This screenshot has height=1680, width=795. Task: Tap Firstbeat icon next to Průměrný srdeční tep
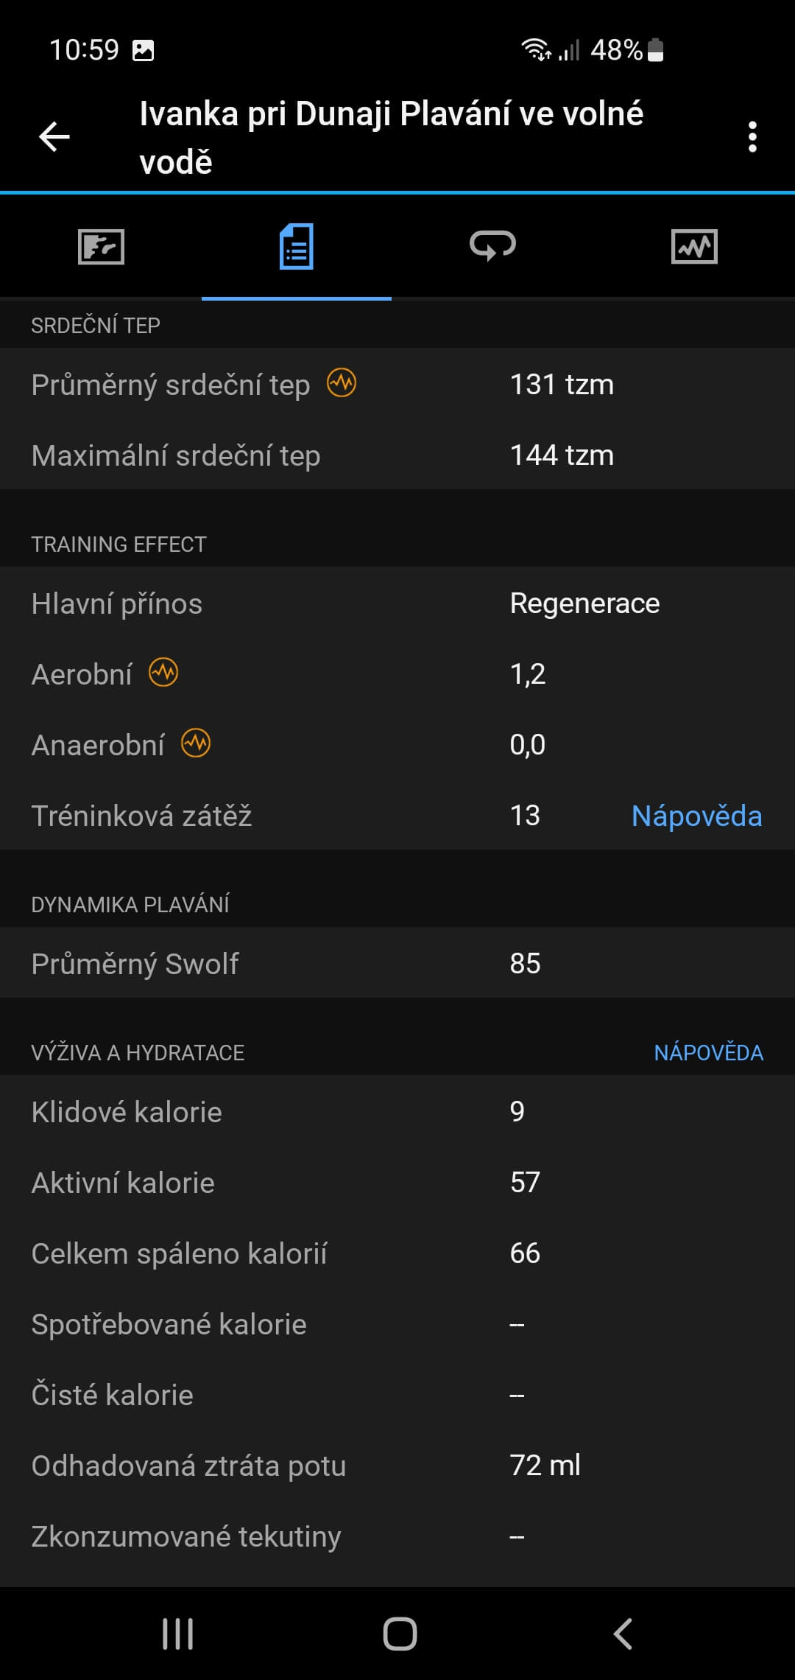click(x=342, y=383)
